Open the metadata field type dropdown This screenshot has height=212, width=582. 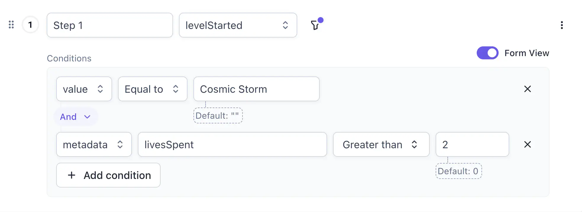pos(93,144)
